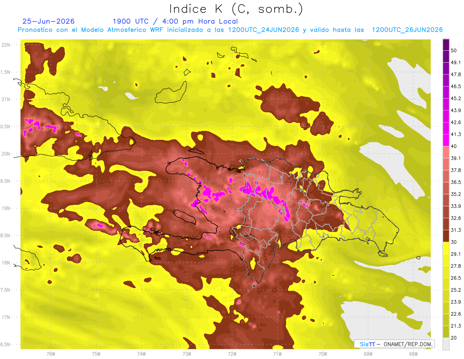464x359 pixels.
Task: Click the legend value '26.5'
Action: [455, 278]
